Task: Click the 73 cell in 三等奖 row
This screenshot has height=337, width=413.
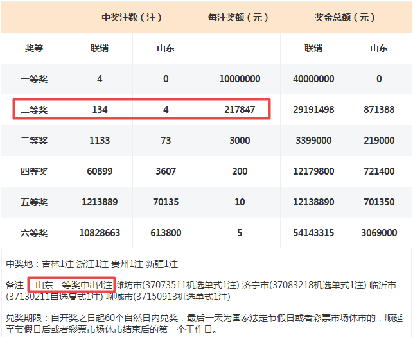Action: pos(166,141)
